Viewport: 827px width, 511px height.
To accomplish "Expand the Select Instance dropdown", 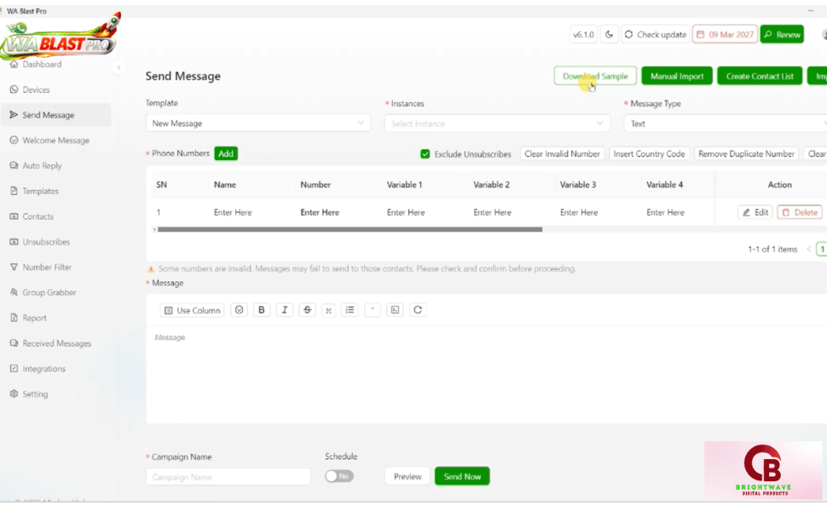I will tap(497, 123).
